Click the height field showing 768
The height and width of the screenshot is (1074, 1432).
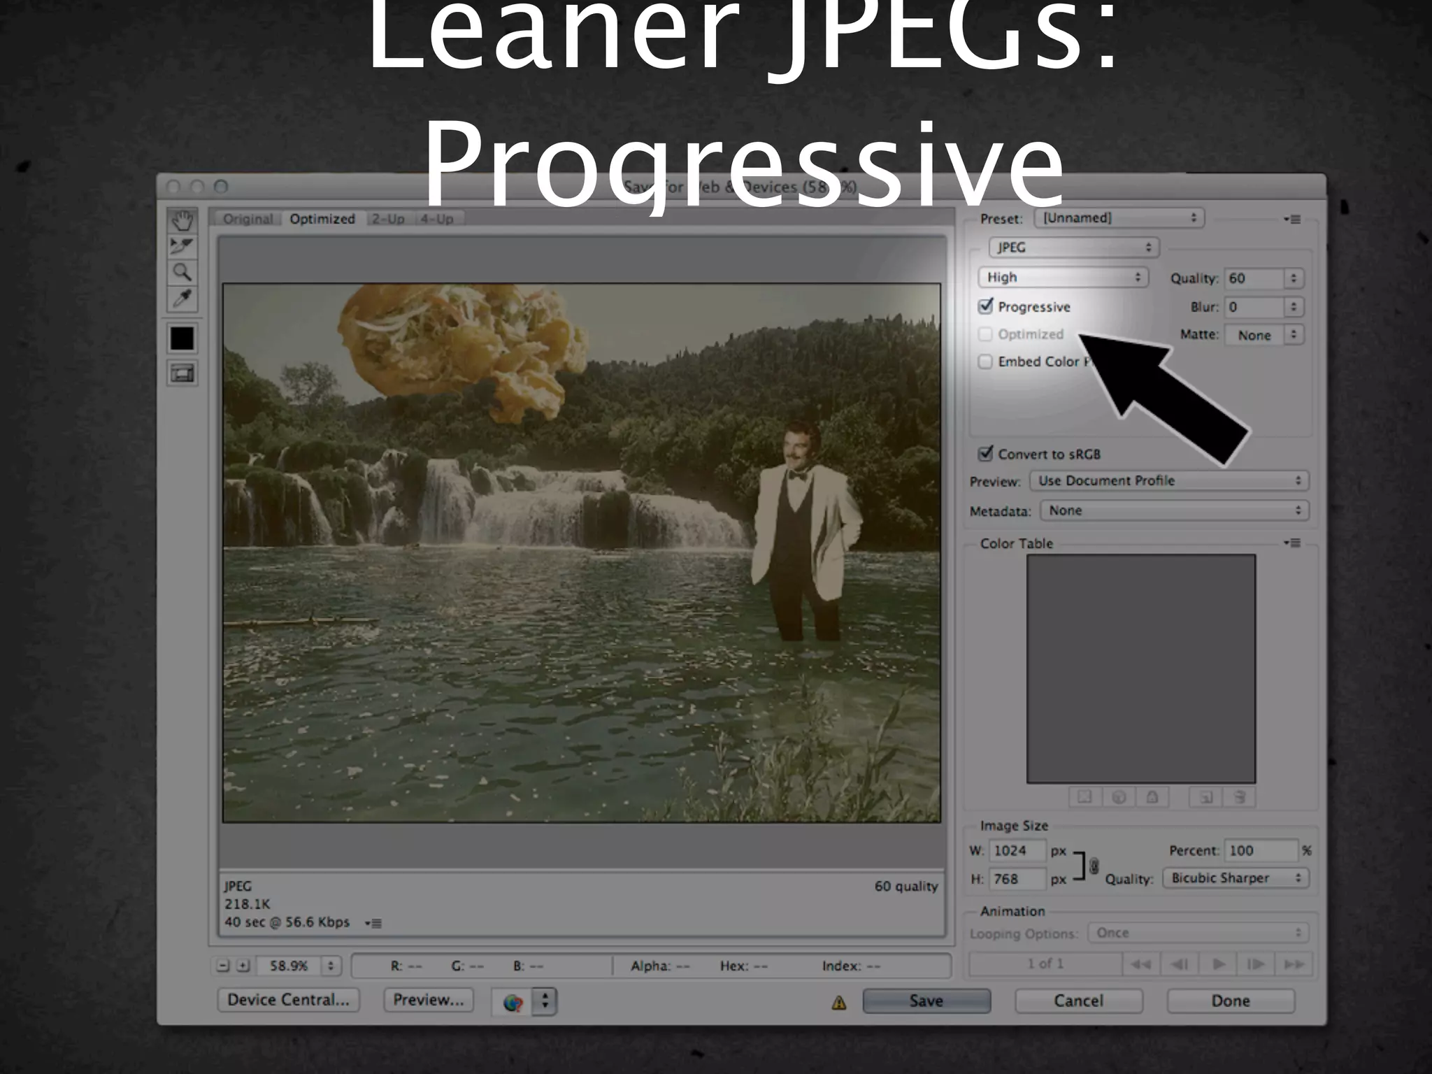coord(1017,879)
